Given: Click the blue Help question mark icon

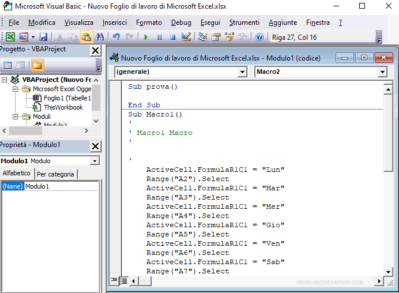Looking at the screenshot, I should pos(259,37).
